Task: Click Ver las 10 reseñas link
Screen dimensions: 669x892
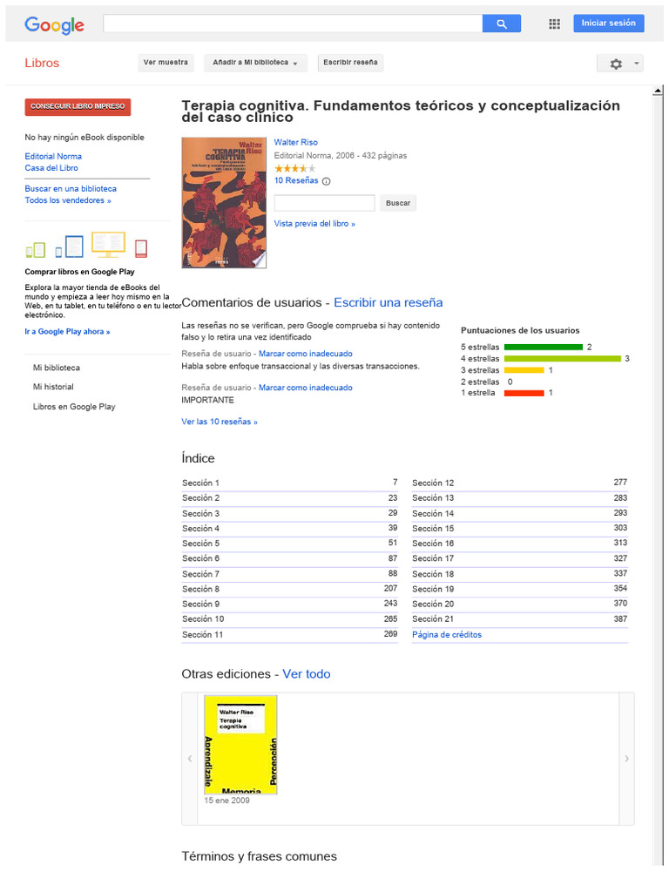Action: tap(219, 422)
